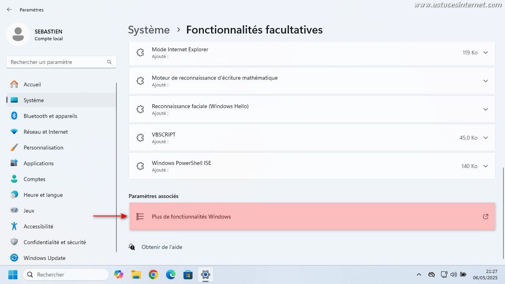
Task: Go back with the arrow beside Paramètres
Action: coord(9,9)
